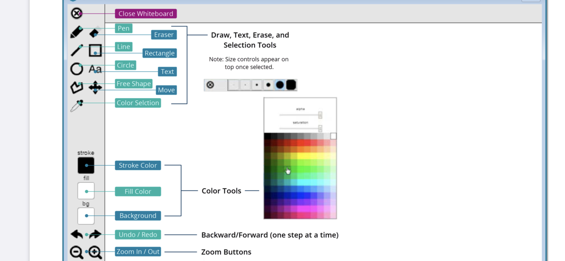Viewport: 565px width, 261px height.
Task: Zoom out with the minus magnifier
Action: coord(76,252)
